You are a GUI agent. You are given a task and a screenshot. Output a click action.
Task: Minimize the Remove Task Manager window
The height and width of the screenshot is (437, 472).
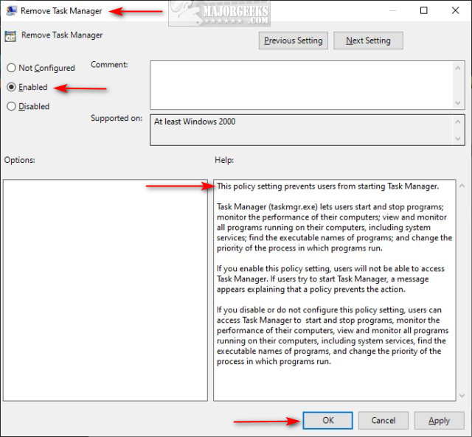pyautogui.click(x=392, y=10)
